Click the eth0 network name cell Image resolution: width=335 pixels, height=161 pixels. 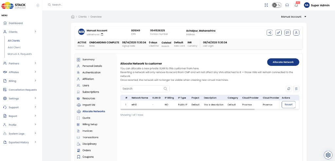(134, 105)
